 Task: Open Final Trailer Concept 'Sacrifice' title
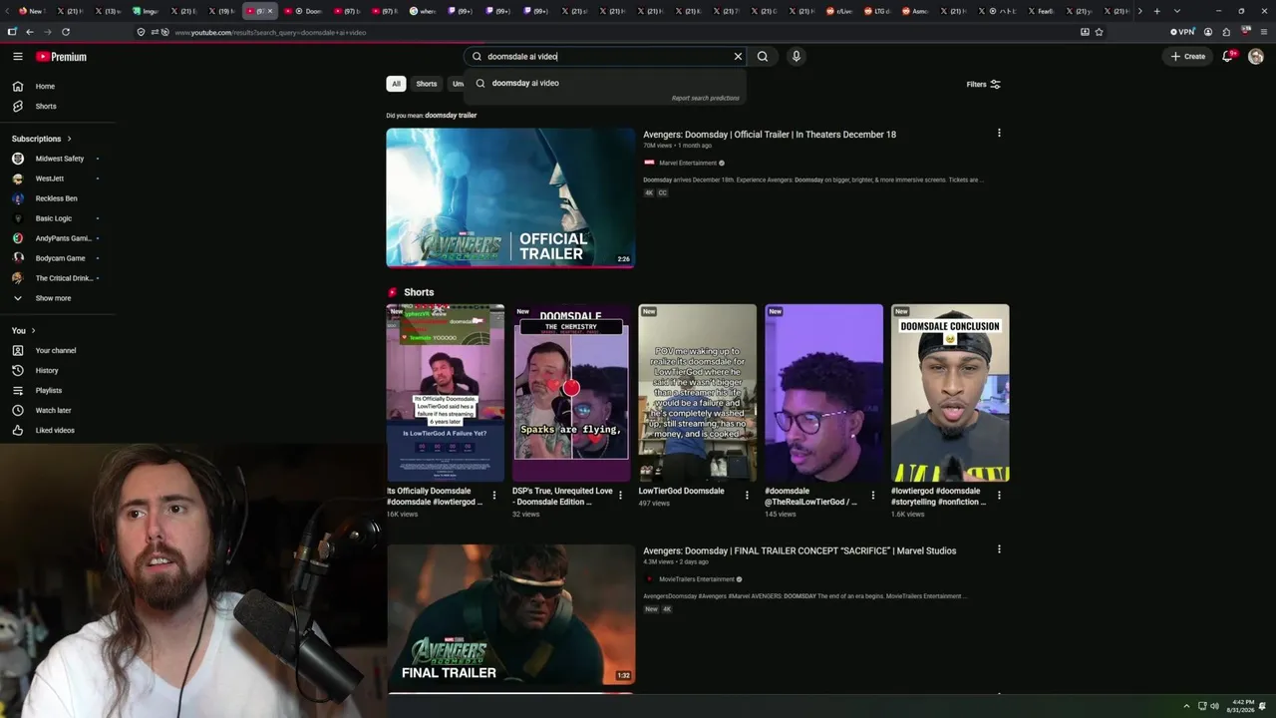pyautogui.click(x=799, y=550)
